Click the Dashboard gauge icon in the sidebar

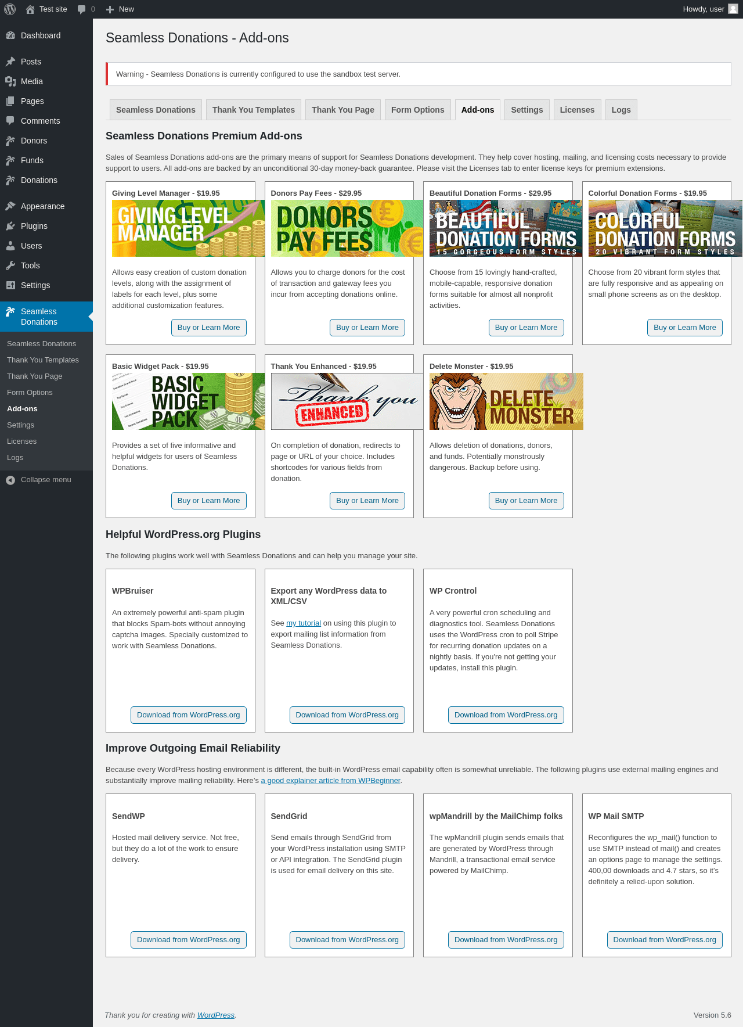pos(10,35)
